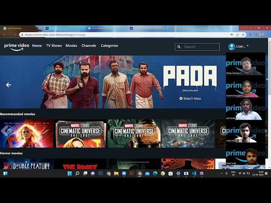Screen dimensions: 271x203
Task: Go to previous banner with left arrow
Action: 8,85
